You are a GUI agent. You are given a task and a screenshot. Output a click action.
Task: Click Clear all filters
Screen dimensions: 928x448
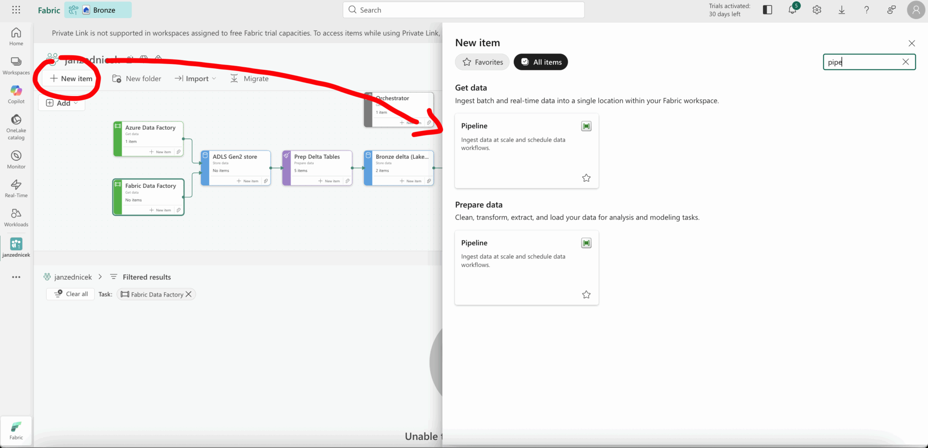[71, 294]
